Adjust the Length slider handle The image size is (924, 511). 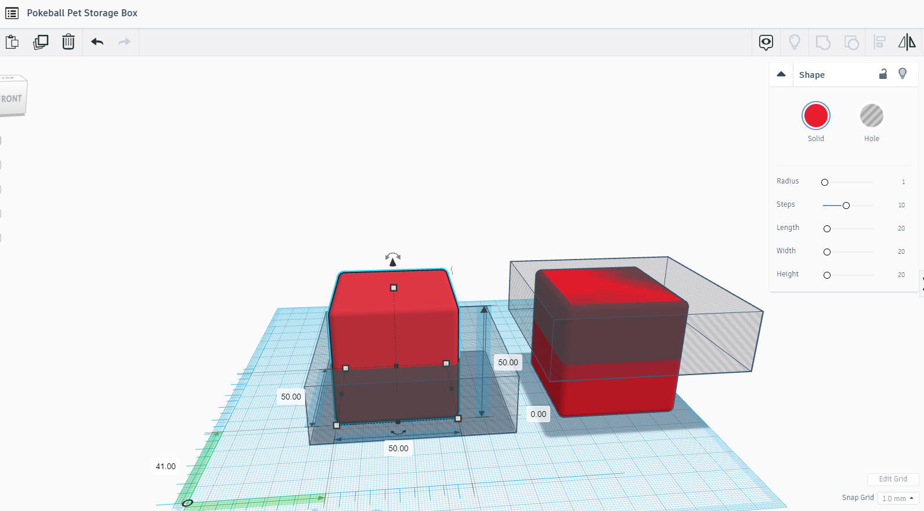pos(827,229)
